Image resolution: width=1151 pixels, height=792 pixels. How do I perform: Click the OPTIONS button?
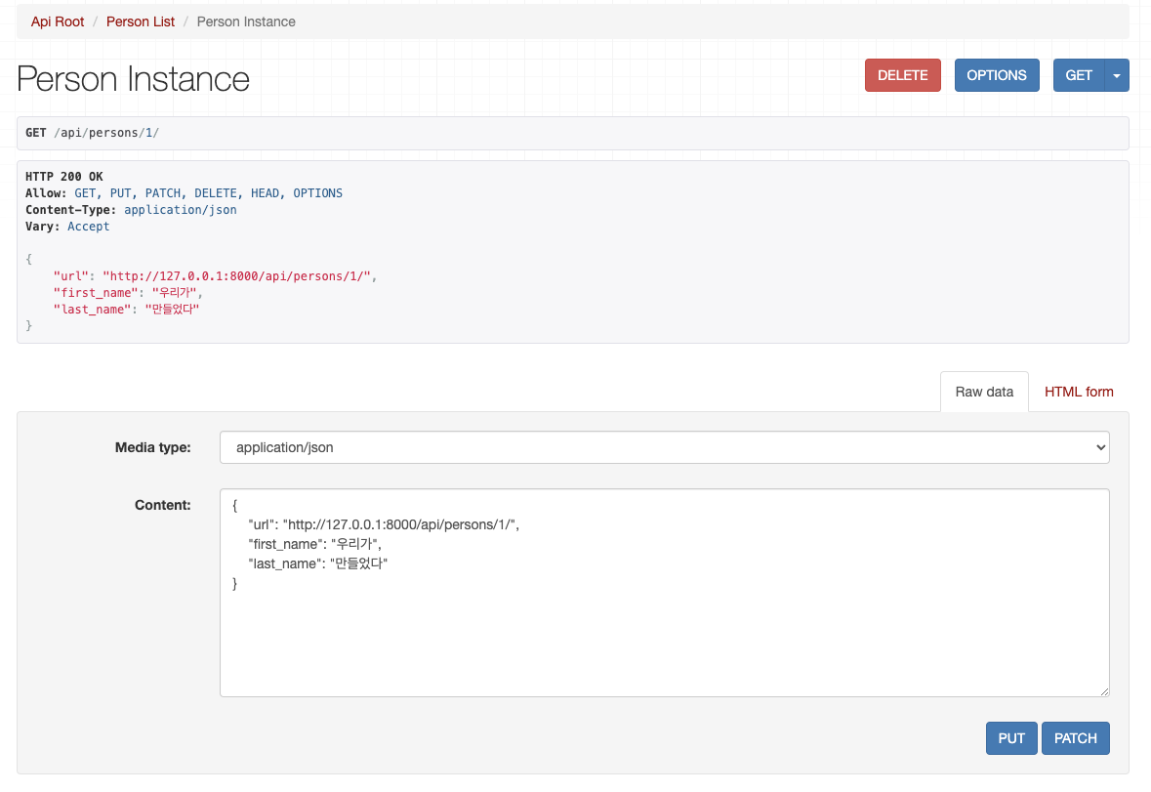tap(996, 75)
